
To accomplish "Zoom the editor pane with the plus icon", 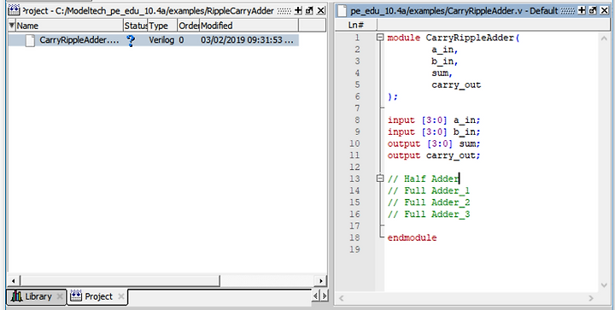I will [x=582, y=10].
